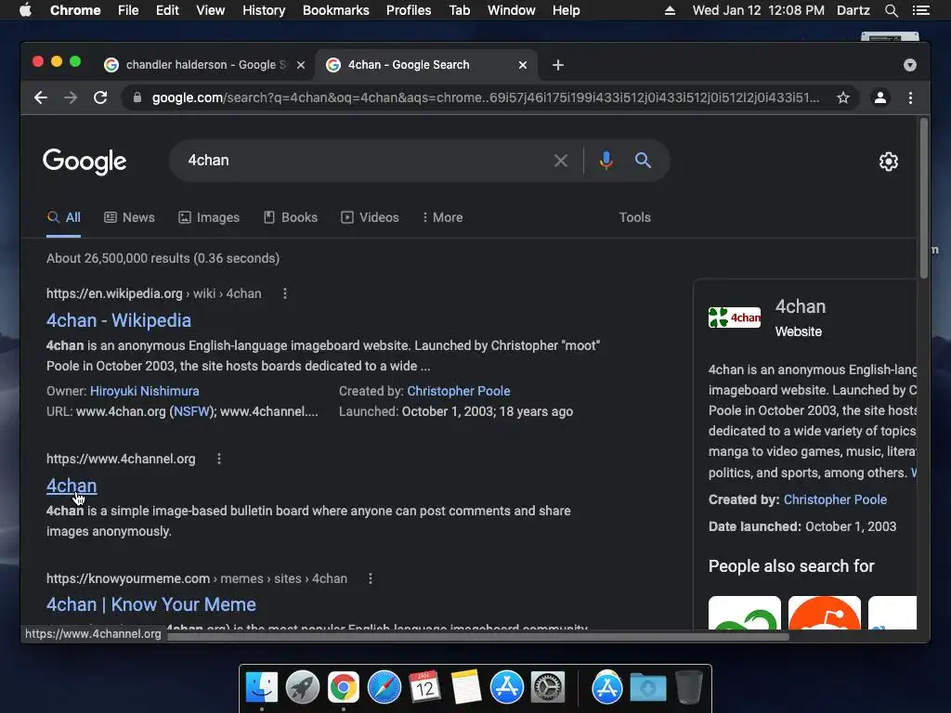Open options for the knowyourmeme result
The width and height of the screenshot is (951, 713).
[x=370, y=578]
